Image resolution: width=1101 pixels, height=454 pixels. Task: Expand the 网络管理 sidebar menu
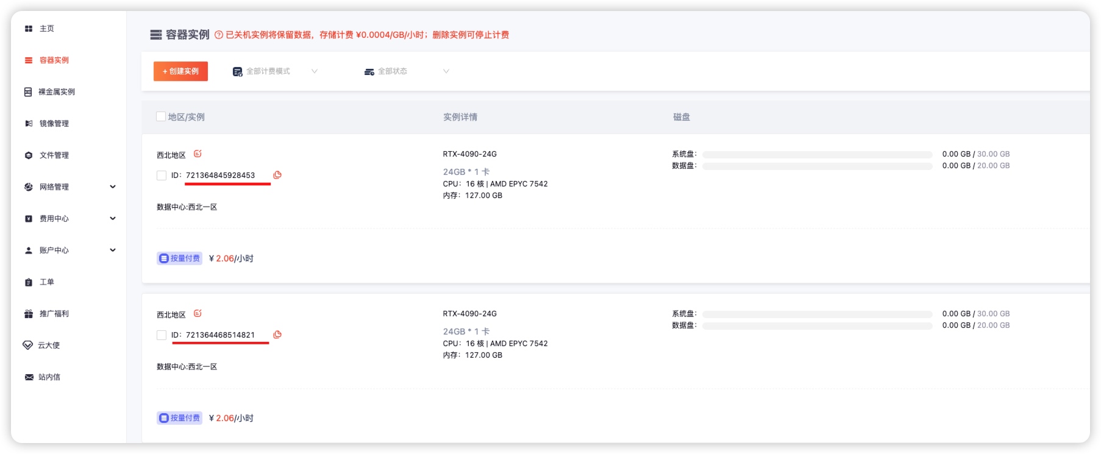113,187
